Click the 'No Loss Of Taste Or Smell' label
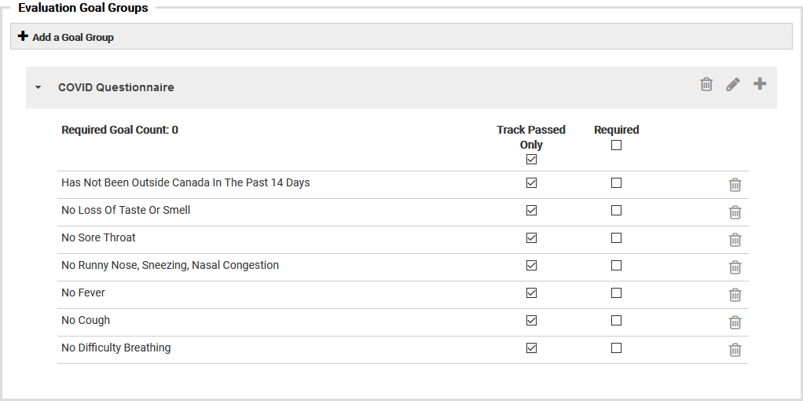 tap(126, 210)
